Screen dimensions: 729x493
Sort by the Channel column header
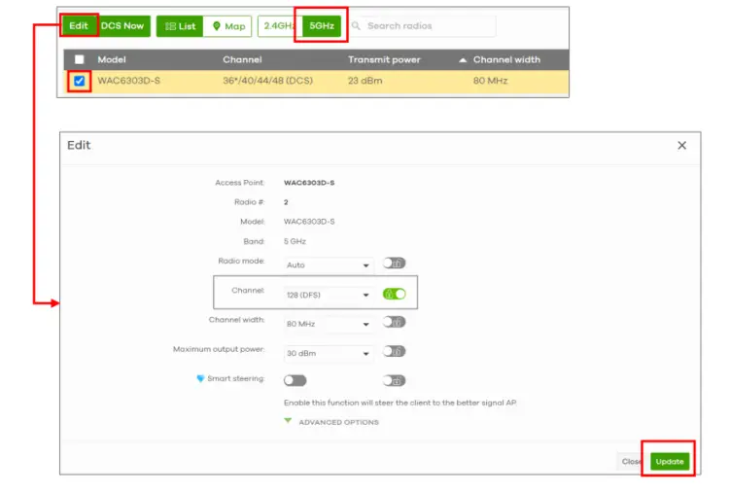[x=242, y=59]
